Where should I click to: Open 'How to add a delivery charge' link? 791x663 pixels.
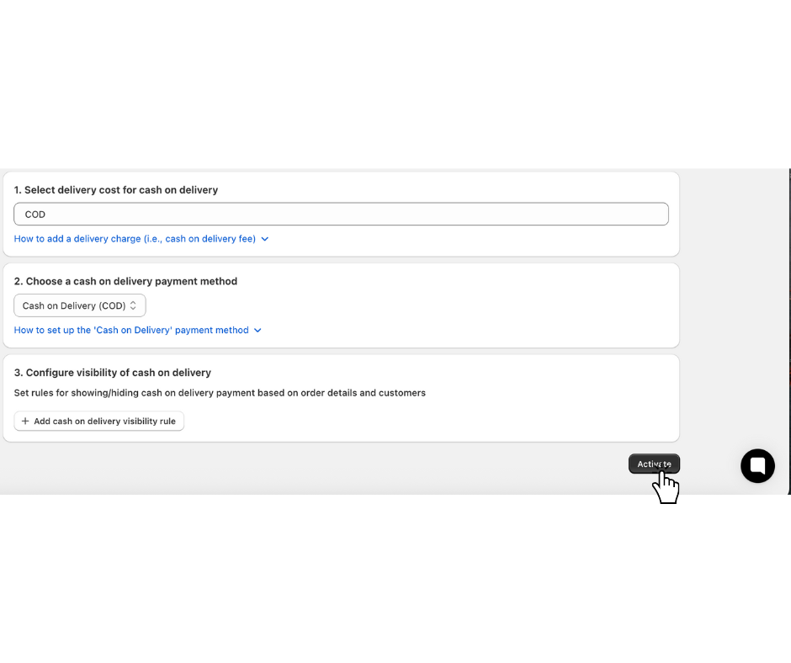tap(135, 239)
